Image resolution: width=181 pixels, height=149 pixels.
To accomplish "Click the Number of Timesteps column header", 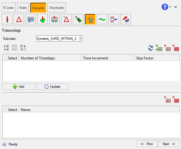I will [50, 58].
